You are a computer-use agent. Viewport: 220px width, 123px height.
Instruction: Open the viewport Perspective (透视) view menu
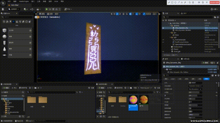pyautogui.click(x=42, y=14)
